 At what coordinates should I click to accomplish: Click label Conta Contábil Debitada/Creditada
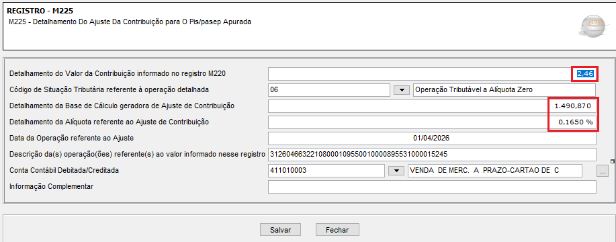click(x=64, y=170)
